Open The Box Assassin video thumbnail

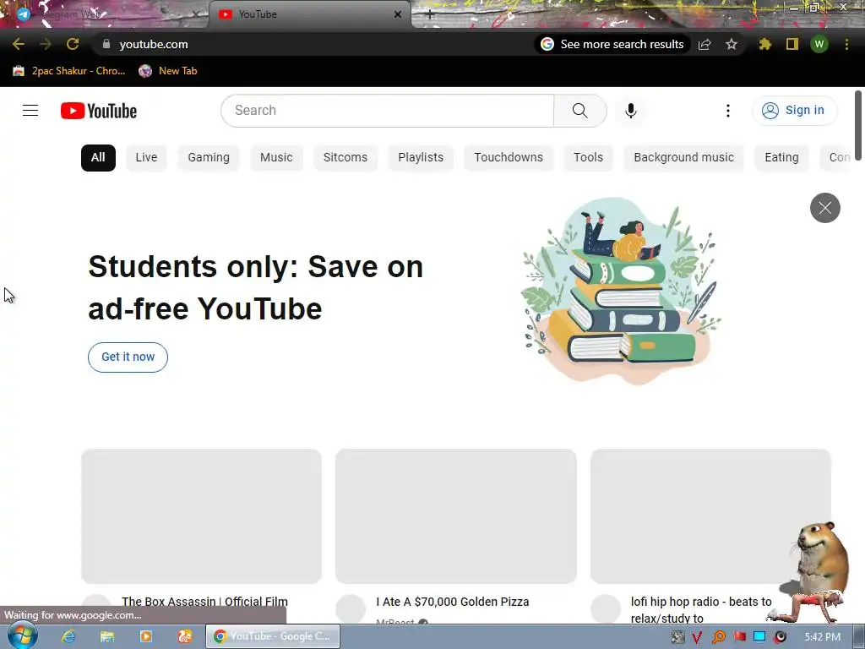tap(201, 516)
